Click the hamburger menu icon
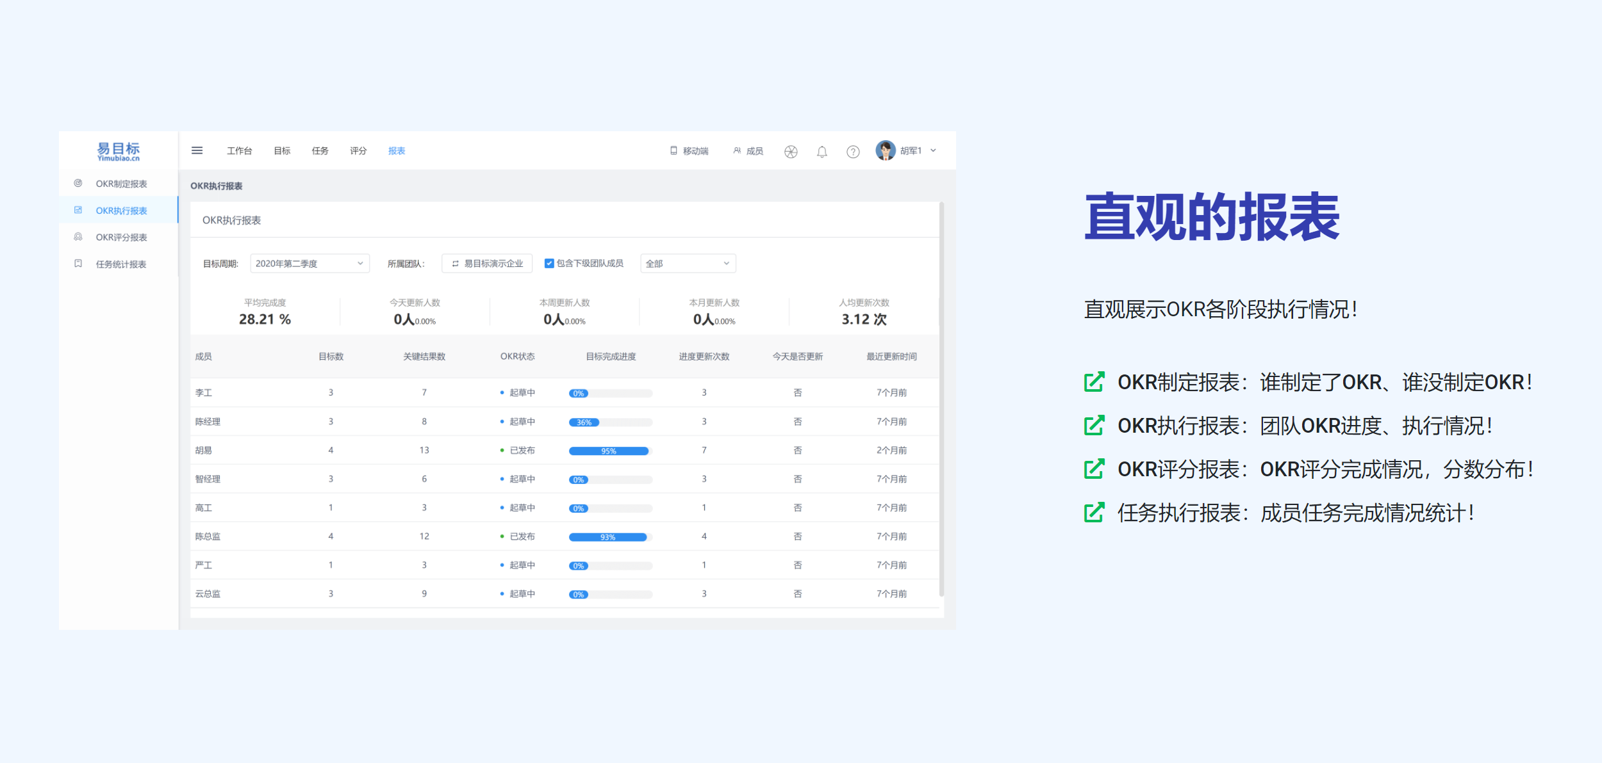Image resolution: width=1602 pixels, height=763 pixels. coord(197,150)
